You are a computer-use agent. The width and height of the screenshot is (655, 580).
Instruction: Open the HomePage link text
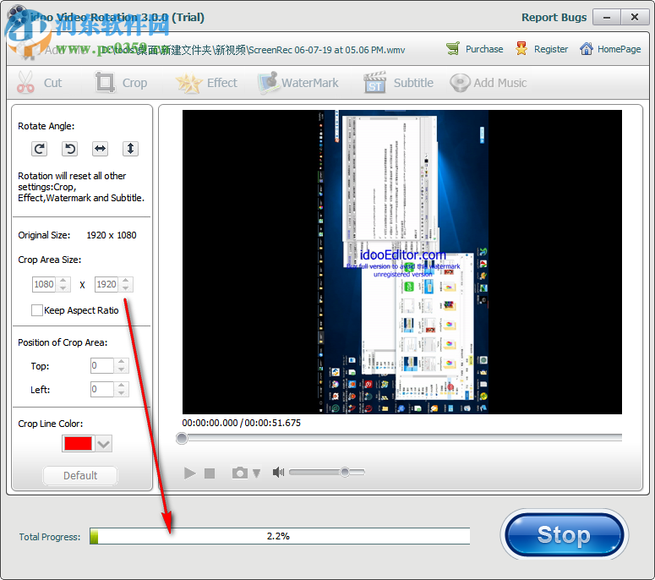pyautogui.click(x=619, y=49)
